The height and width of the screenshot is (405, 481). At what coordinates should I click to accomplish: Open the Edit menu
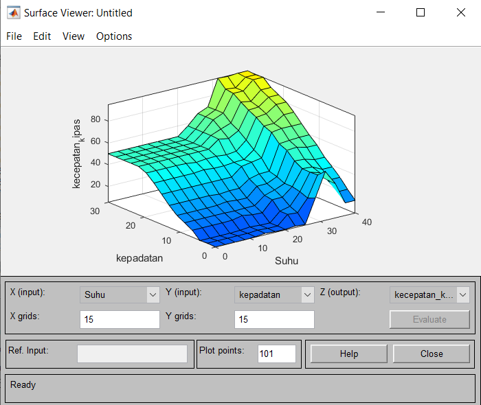(42, 36)
